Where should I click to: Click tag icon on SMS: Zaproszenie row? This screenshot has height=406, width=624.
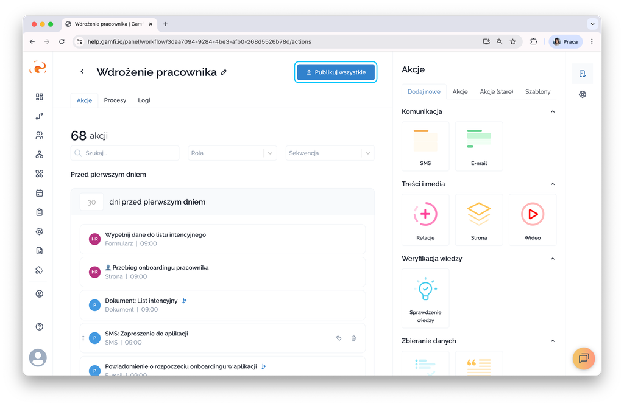[339, 338]
